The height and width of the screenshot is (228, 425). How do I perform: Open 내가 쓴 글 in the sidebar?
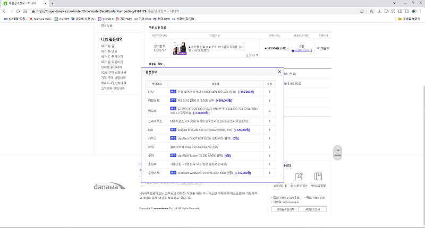[x=108, y=46]
